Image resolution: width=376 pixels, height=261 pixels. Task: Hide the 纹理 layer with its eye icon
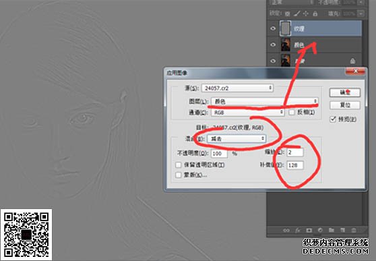click(273, 28)
